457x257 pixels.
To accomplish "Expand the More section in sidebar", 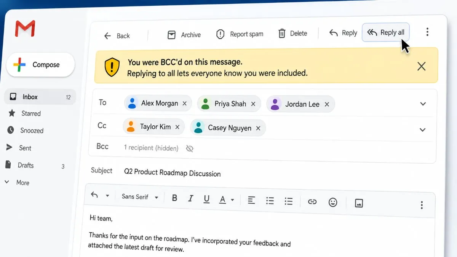I will click(17, 183).
